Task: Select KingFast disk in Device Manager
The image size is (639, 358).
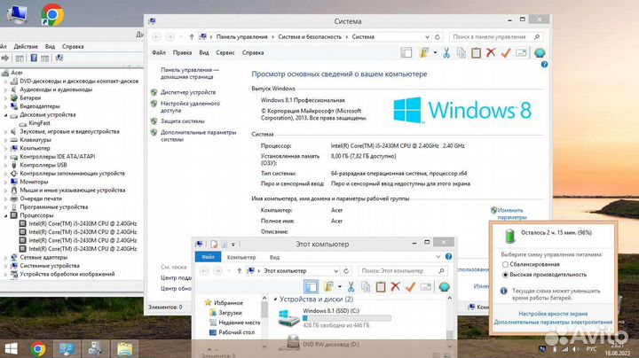Action: click(x=40, y=123)
